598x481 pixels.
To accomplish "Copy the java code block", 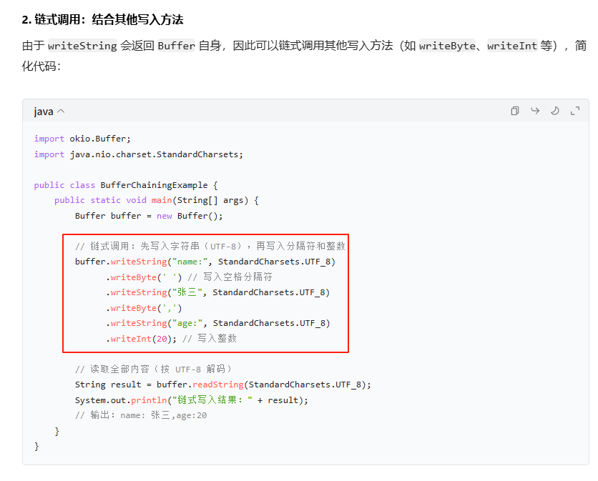I will pos(515,111).
